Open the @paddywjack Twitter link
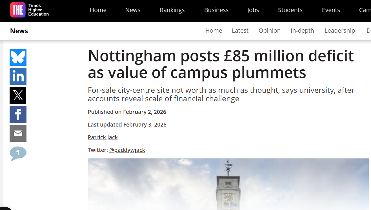Viewport: 371px width, 210px height. 127,150
